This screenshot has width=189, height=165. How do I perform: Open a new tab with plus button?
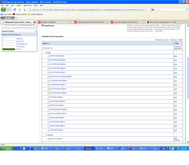(184, 22)
